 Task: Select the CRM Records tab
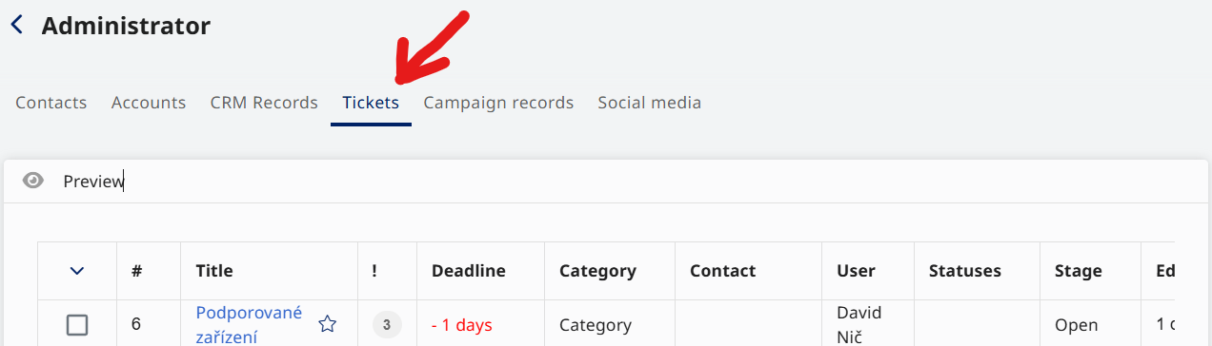tap(264, 103)
